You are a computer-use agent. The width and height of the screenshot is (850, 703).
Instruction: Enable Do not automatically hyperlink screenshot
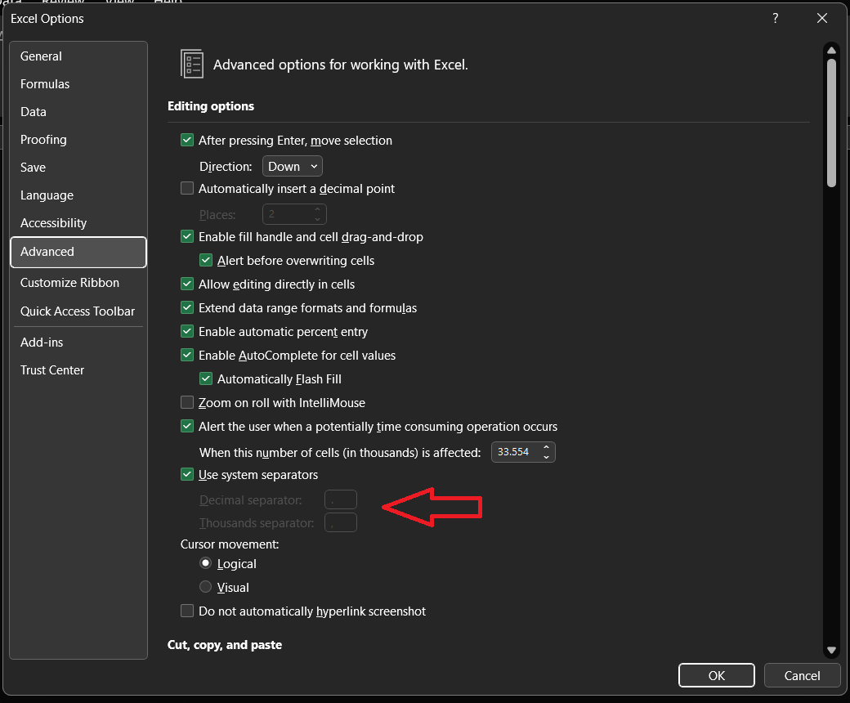pyautogui.click(x=187, y=611)
